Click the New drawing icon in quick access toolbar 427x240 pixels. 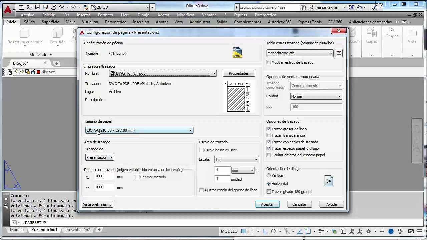click(x=22, y=7)
